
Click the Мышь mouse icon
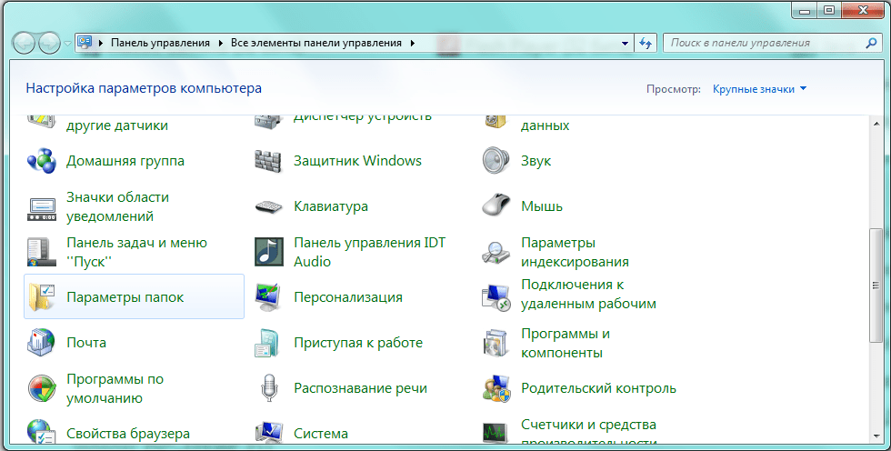click(496, 205)
